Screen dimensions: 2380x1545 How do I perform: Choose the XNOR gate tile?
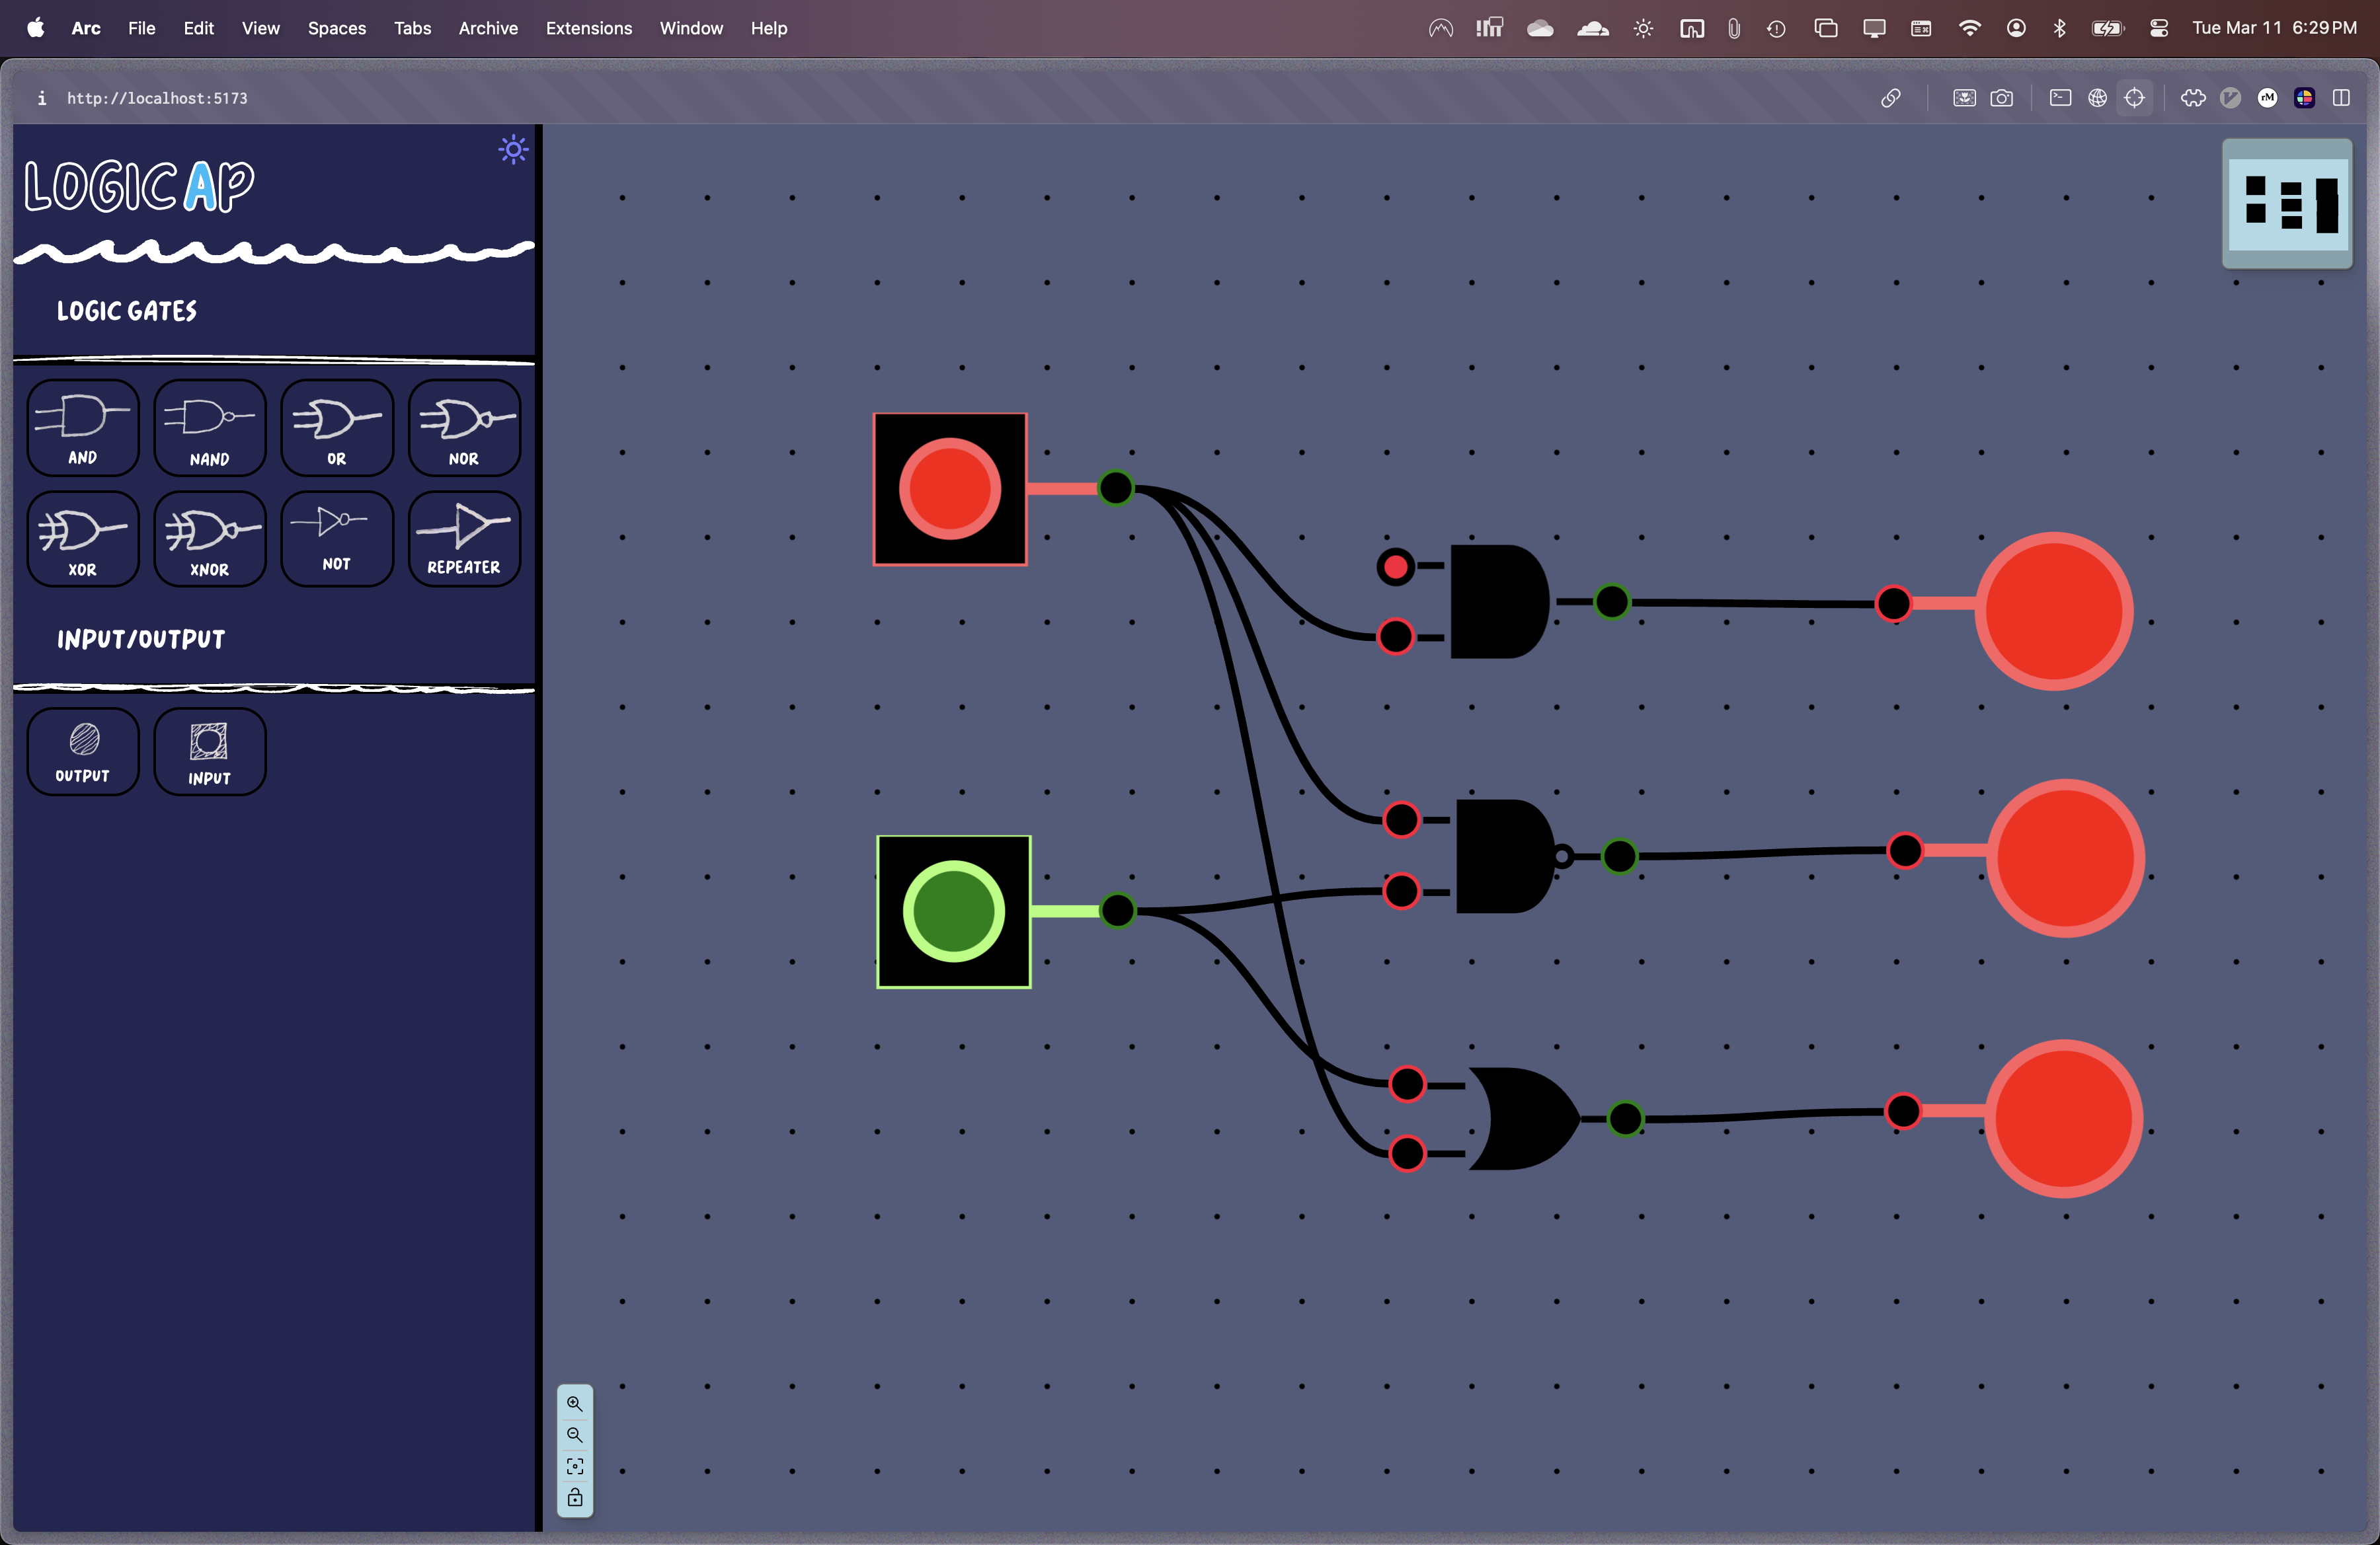(x=210, y=540)
